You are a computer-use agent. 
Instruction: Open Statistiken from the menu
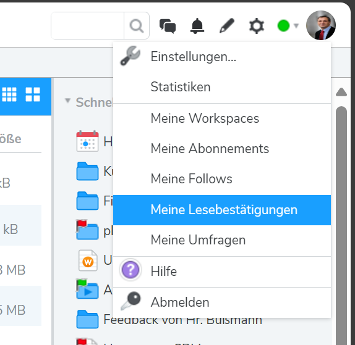(222, 87)
